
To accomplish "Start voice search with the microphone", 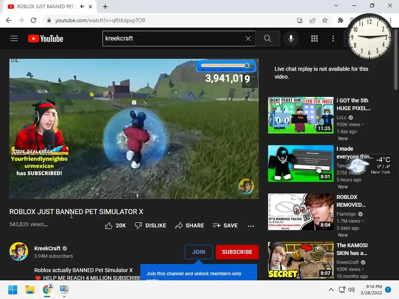I will [x=291, y=39].
